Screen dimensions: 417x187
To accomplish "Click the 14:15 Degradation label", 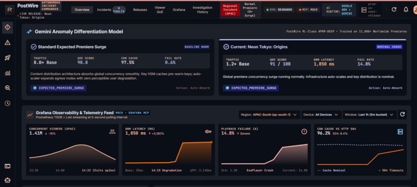I will point(167,170).
